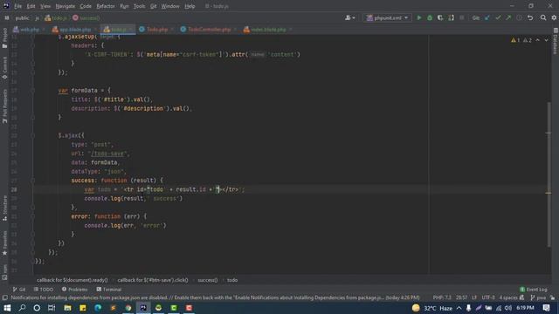Open the user account icon in toolbar
559x314 pixels.
(x=349, y=17)
